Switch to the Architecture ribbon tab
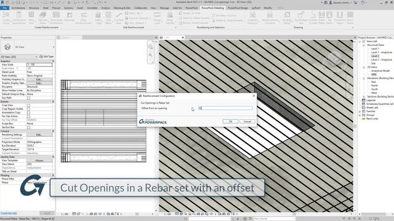394x221 pixels. pos(18,8)
